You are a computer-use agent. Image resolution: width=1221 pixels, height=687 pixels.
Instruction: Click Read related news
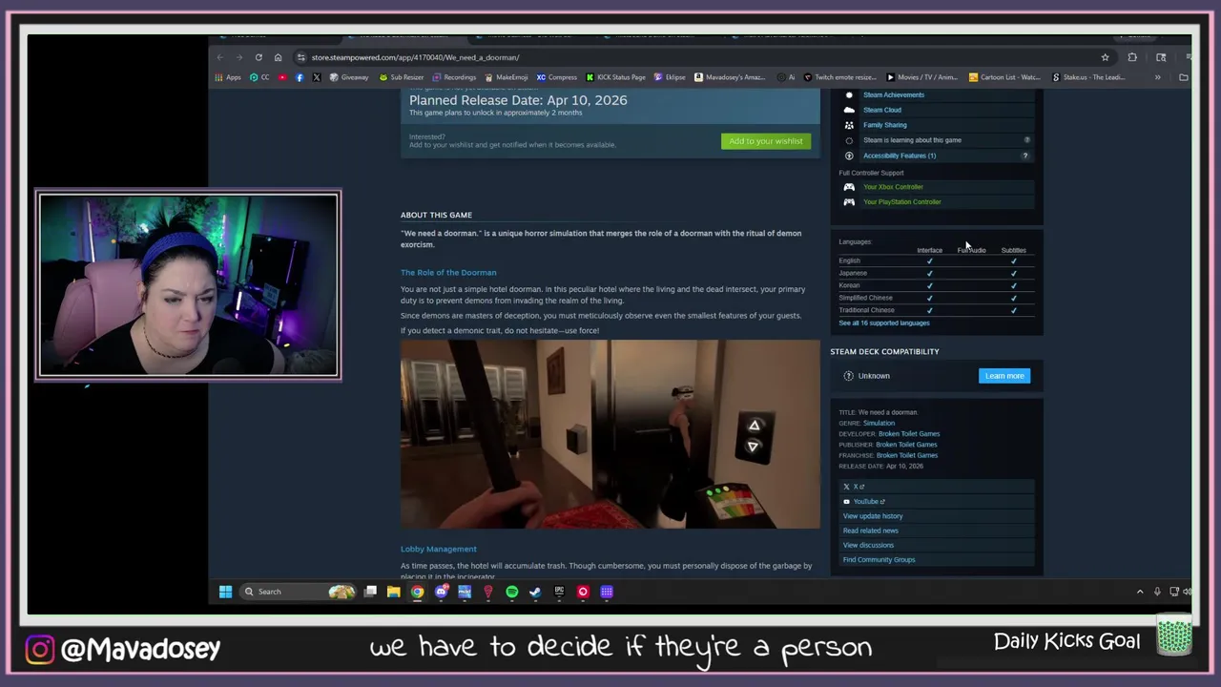[871, 531]
